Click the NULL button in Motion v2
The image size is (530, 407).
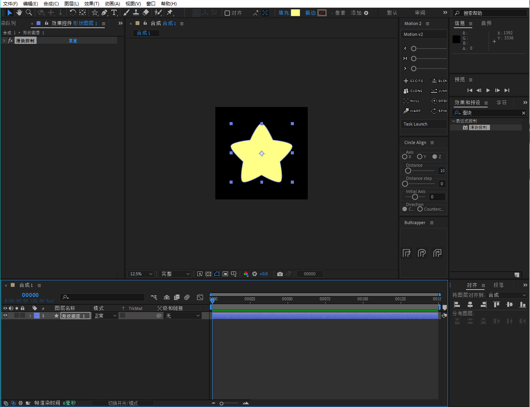pos(411,101)
